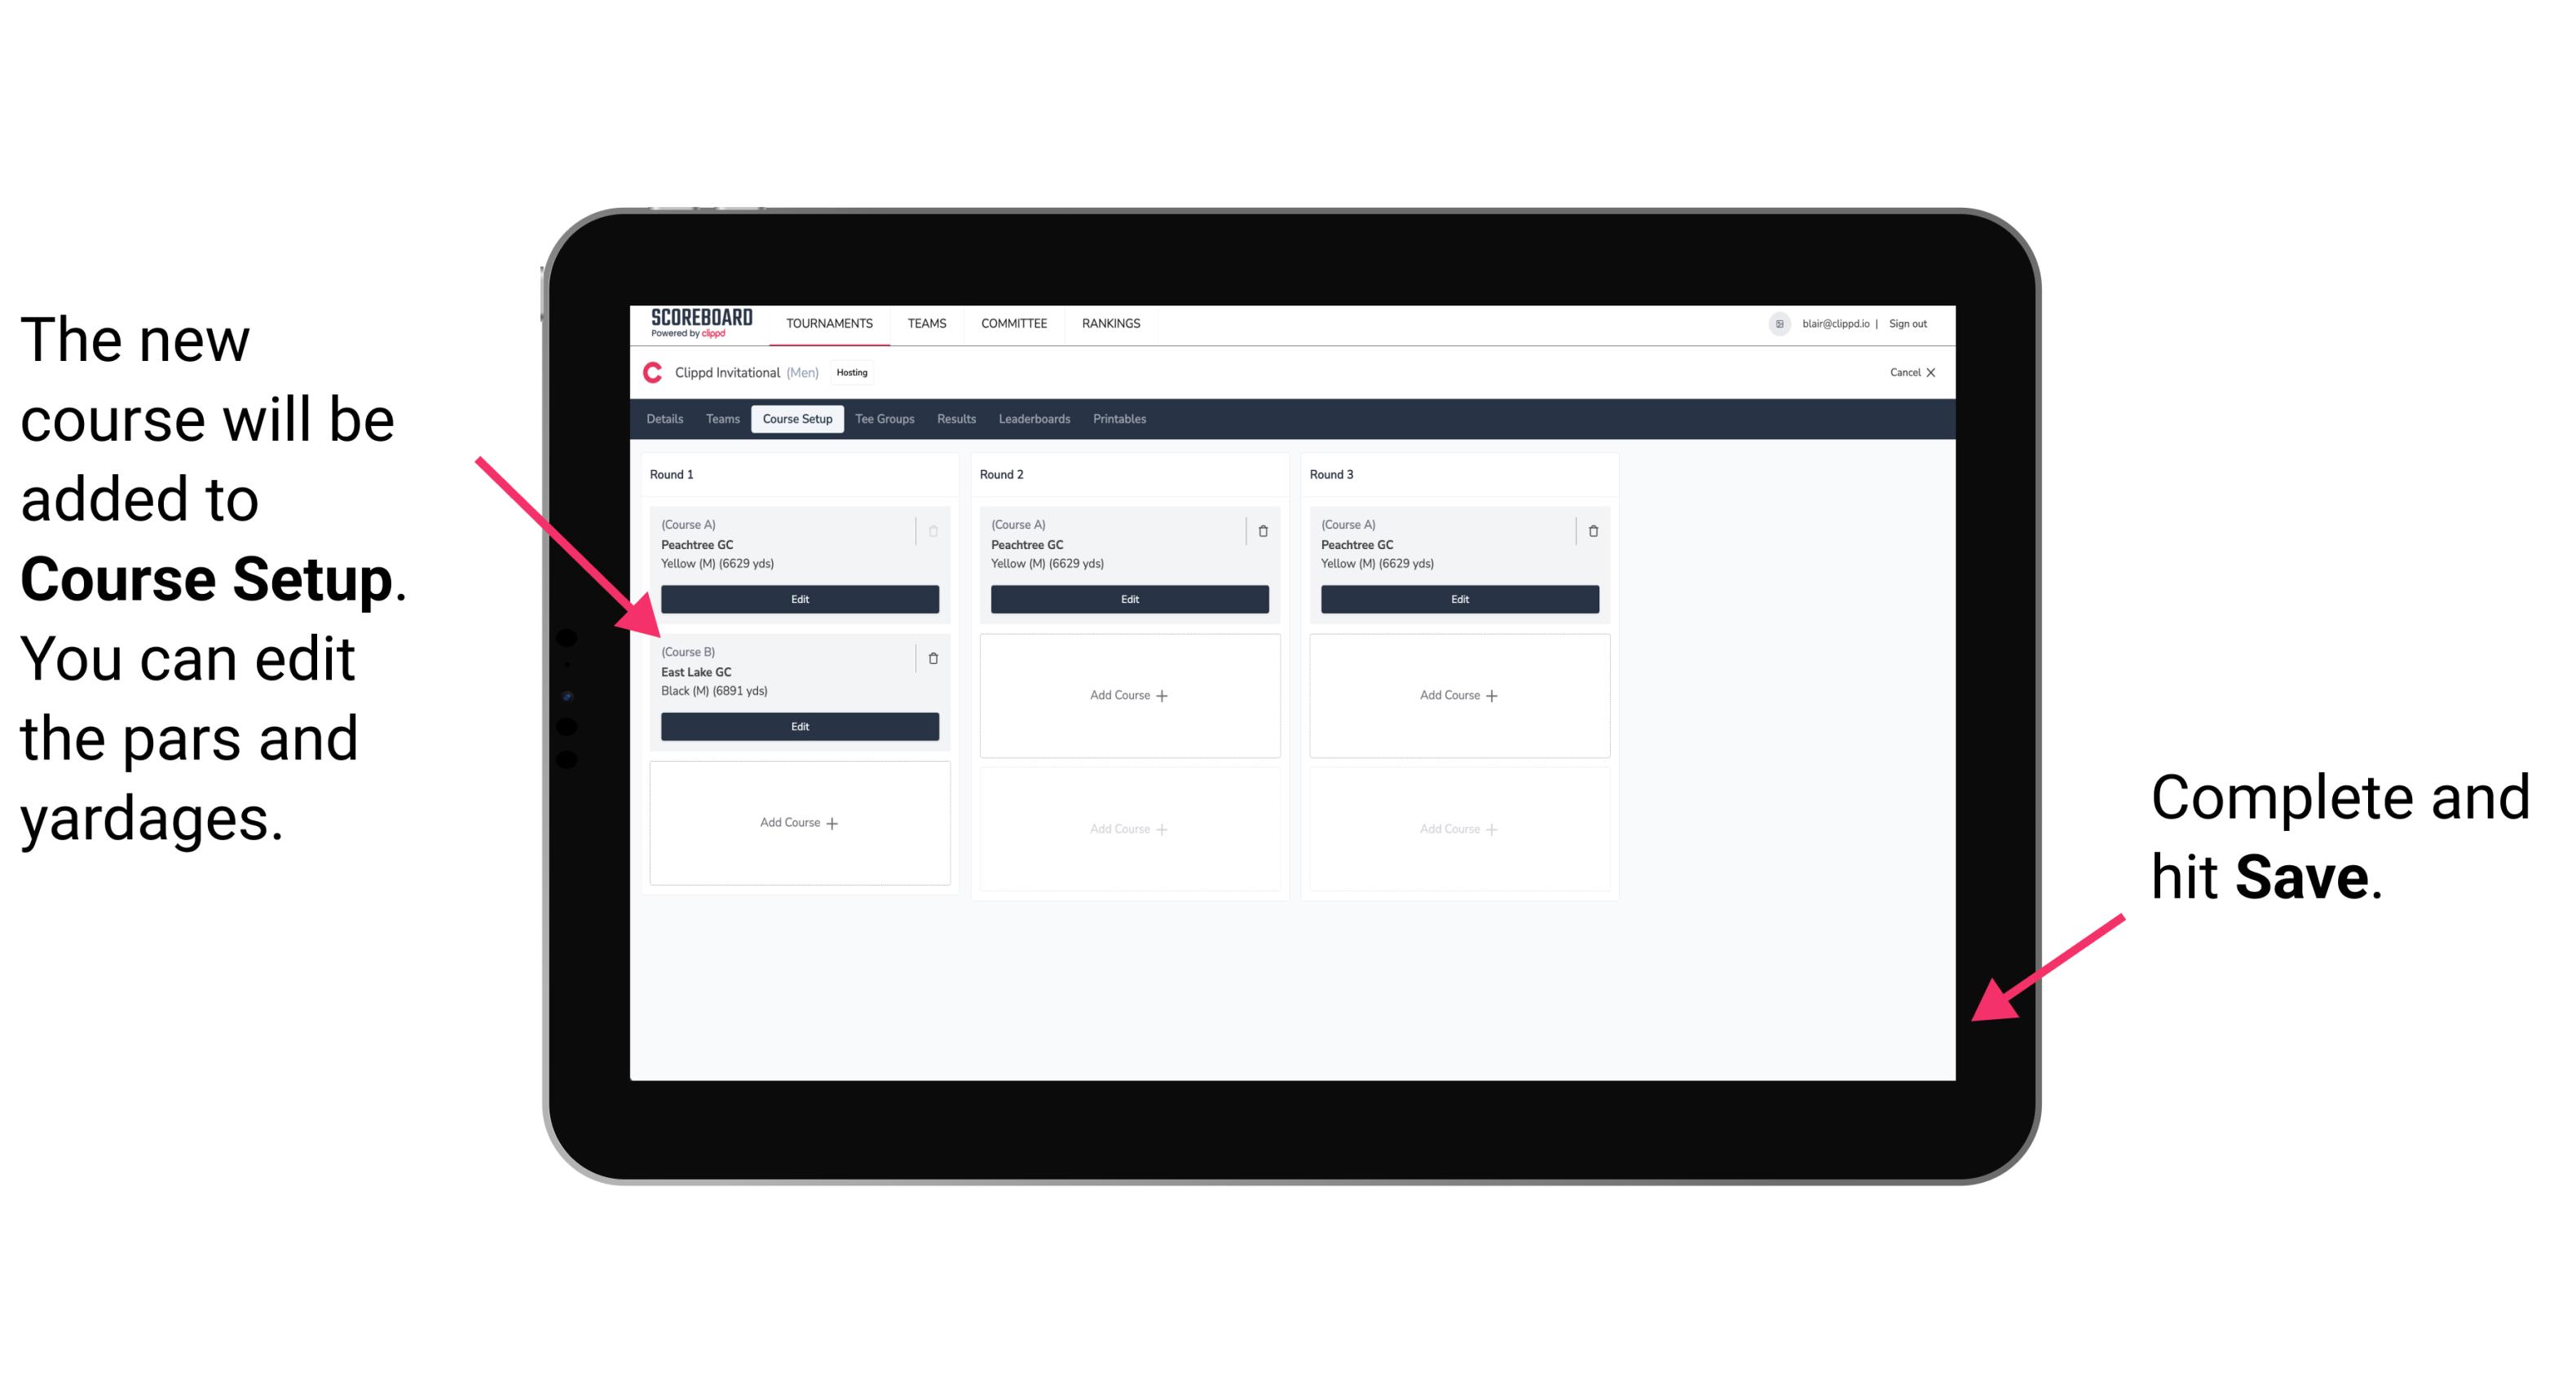Click the Course Setup tab
Image resolution: width=2576 pixels, height=1385 pixels.
(796, 418)
